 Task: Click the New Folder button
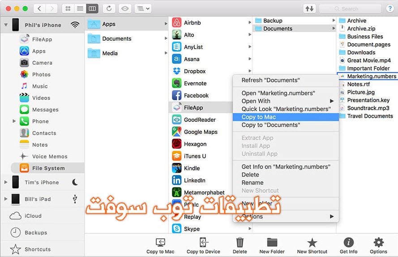click(x=272, y=245)
